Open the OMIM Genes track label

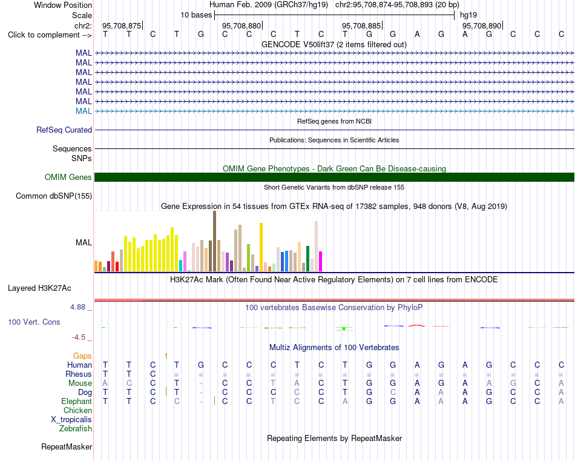pos(68,177)
